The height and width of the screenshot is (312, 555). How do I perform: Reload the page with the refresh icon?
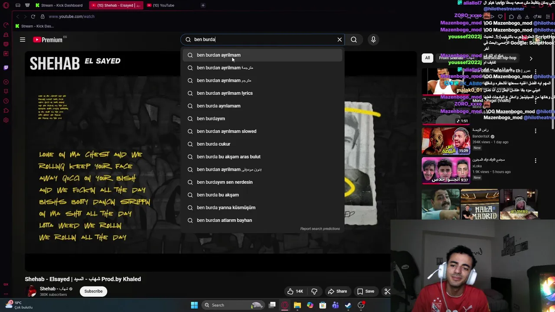(x=33, y=16)
